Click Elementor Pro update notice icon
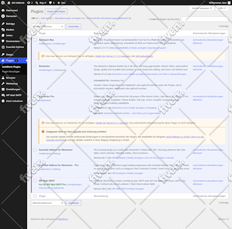Screen dimensions: 232x229 (43, 123)
